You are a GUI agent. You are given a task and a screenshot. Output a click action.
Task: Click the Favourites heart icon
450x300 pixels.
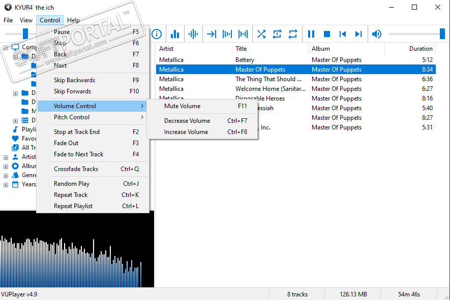(15, 139)
